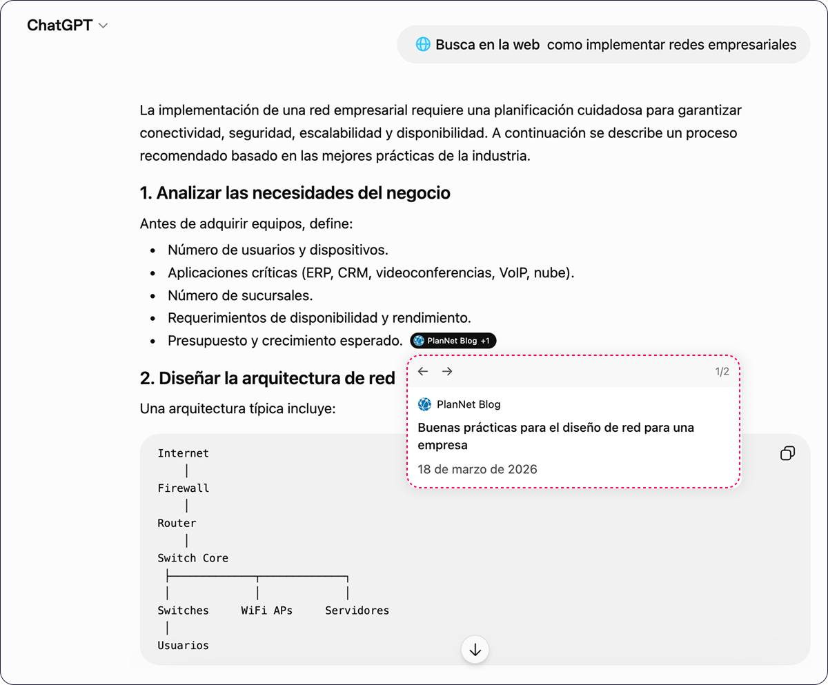Click the globe icon beside Busca en la web
Screen dimensions: 828x685
[x=423, y=44]
